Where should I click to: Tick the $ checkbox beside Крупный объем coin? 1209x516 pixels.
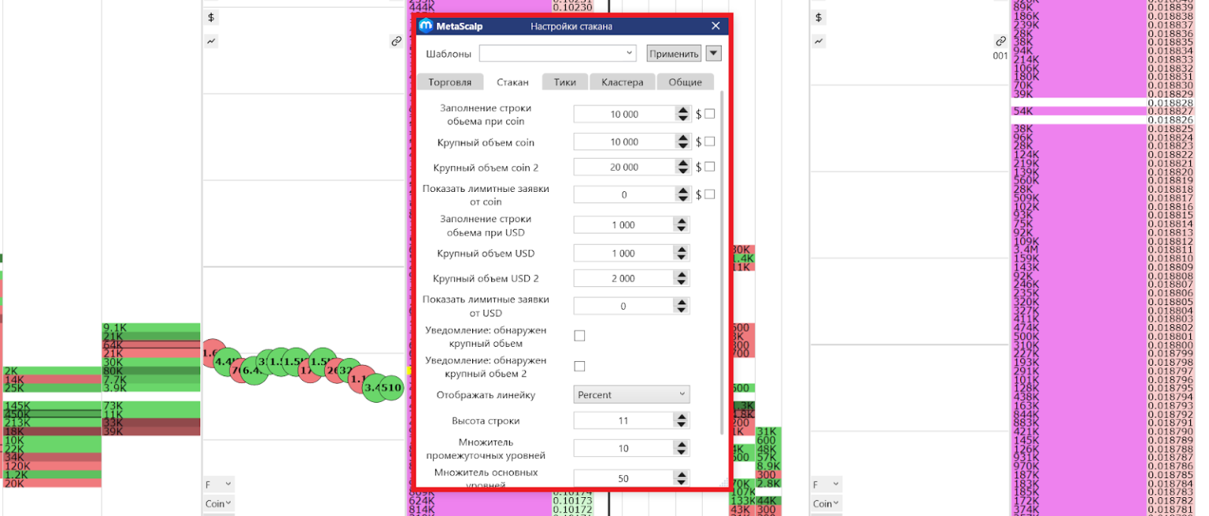click(x=709, y=142)
